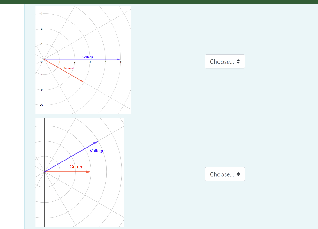Open the first Choose... dropdown
The width and height of the screenshot is (318, 229).
click(x=225, y=61)
